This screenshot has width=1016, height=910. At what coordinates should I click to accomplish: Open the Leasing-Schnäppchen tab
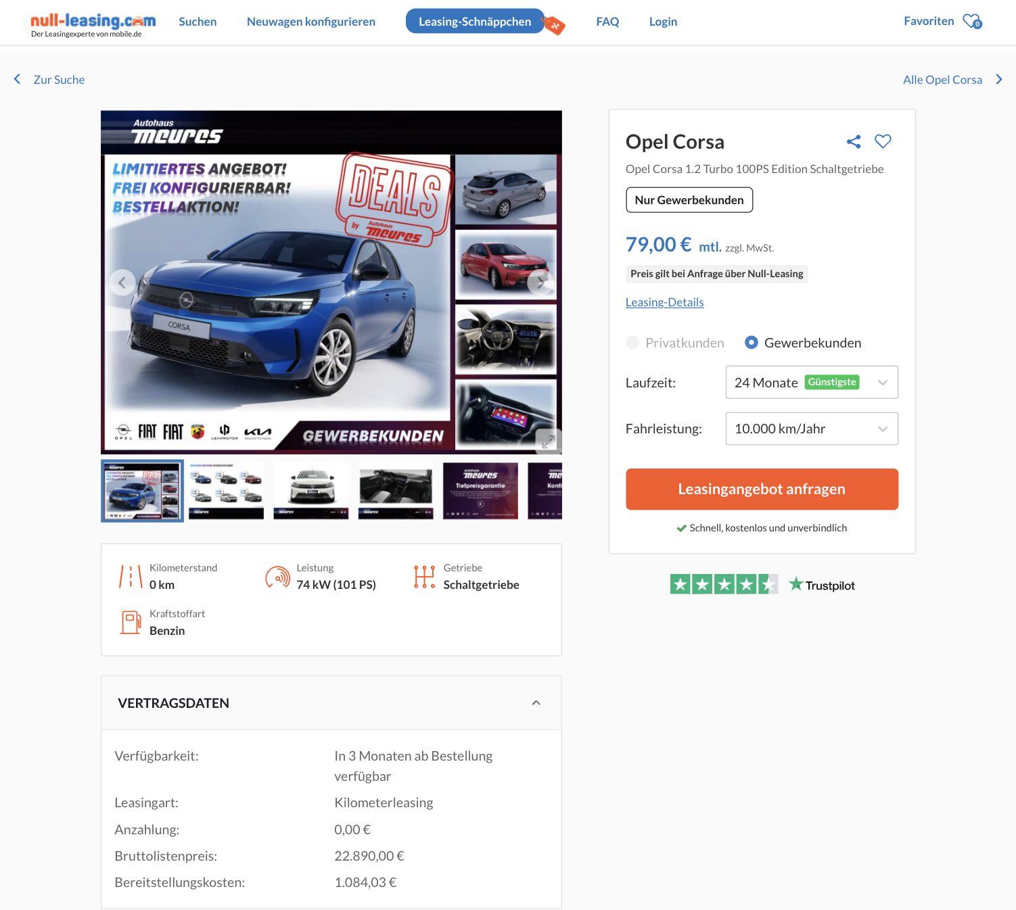(475, 22)
